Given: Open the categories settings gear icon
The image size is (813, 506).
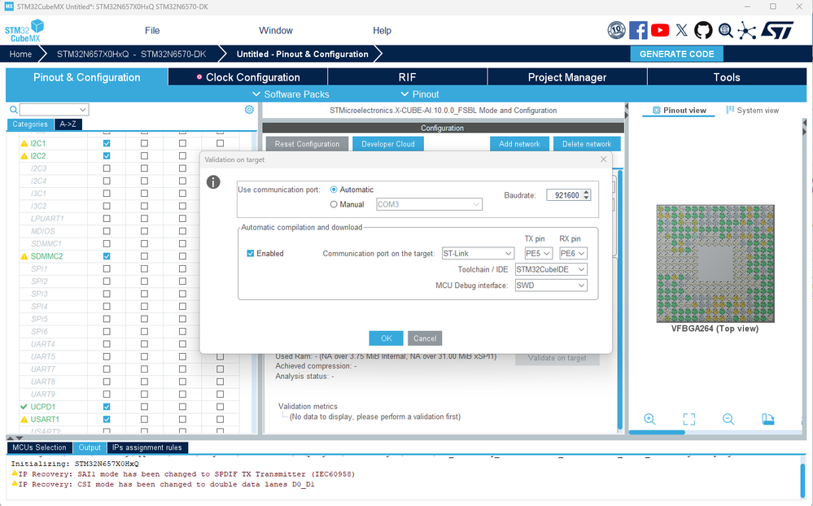Looking at the screenshot, I should 249,109.
